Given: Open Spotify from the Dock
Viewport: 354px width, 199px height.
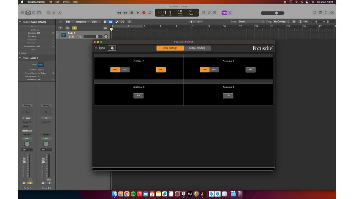Looking at the screenshot, I should pos(133,194).
